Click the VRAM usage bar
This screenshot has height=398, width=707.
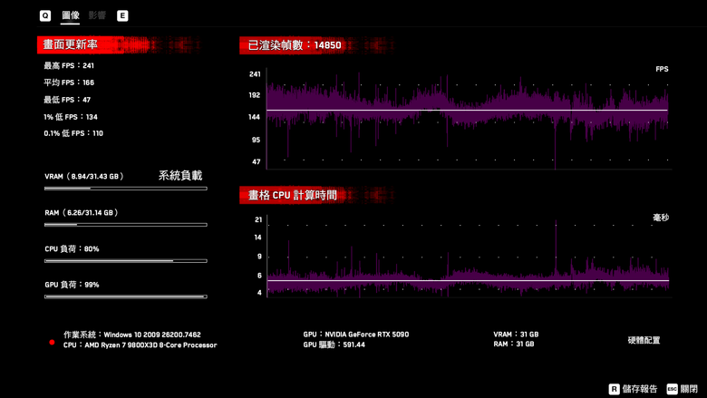(126, 189)
